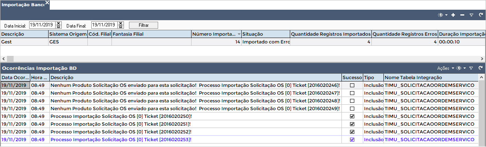Select the Importação Banco tab

coord(22,5)
